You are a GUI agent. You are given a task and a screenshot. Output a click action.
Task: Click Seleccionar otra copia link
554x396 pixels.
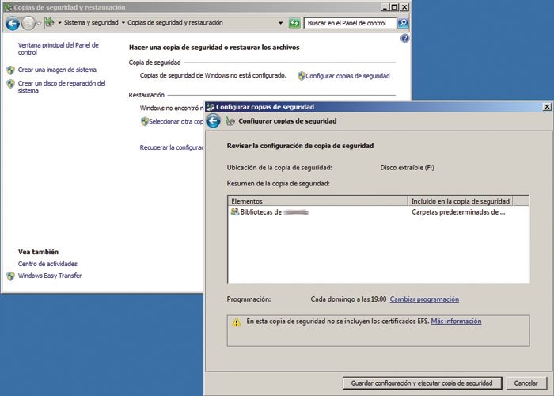176,122
